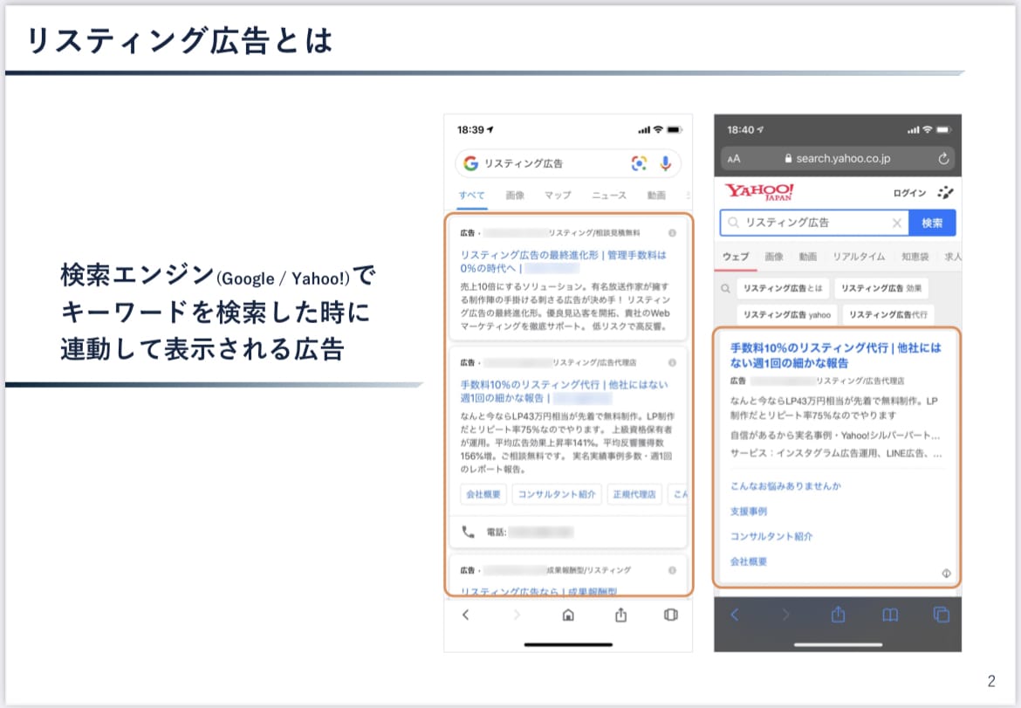Tap forward arrow in Google phone browser
1021x708 pixels.
517,615
